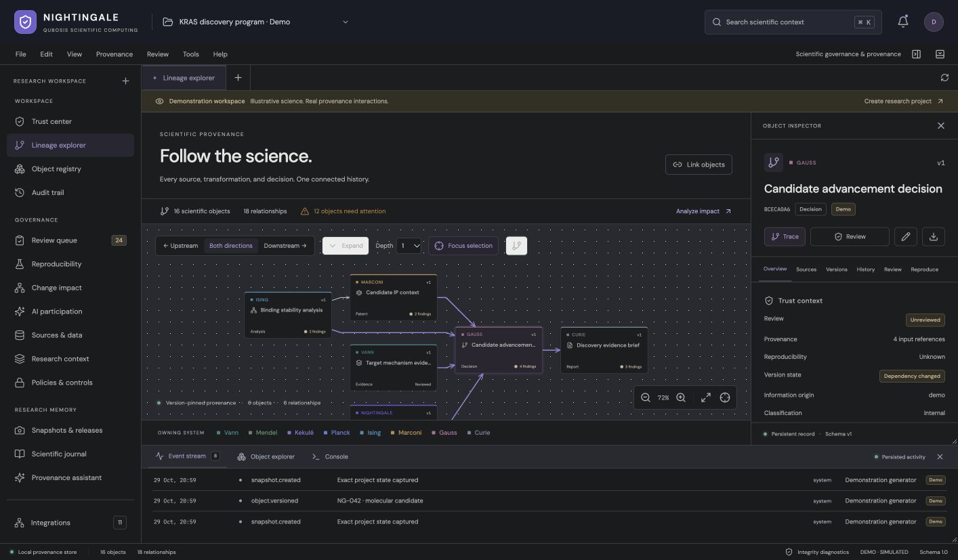The image size is (958, 560).
Task: Open the Provenance menu
Action: tap(114, 54)
